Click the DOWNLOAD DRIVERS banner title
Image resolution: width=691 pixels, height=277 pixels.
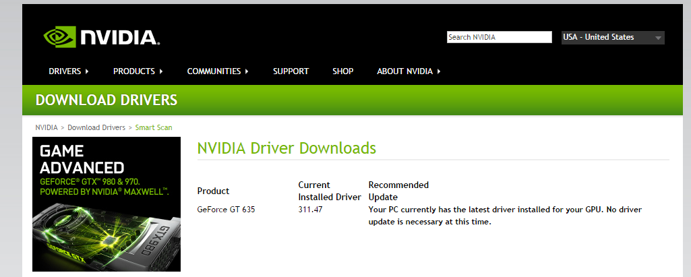[x=107, y=100]
